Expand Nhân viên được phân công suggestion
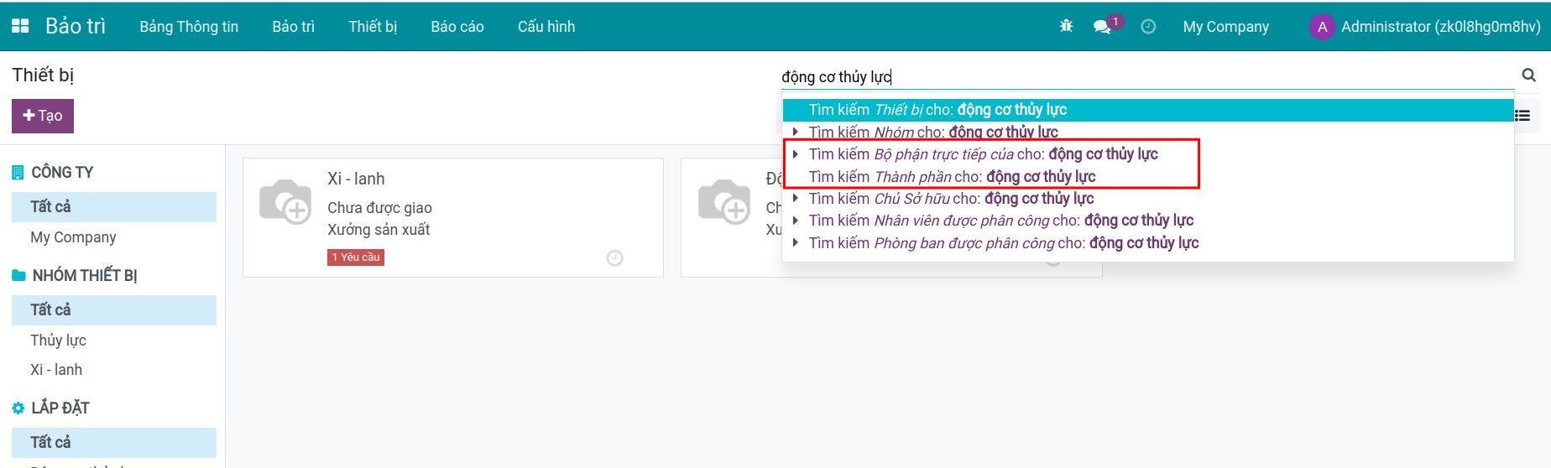The image size is (1551, 468). (x=796, y=221)
